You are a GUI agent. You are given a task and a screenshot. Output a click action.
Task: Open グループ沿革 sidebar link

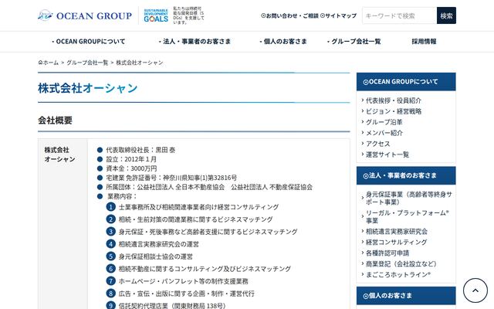point(384,122)
